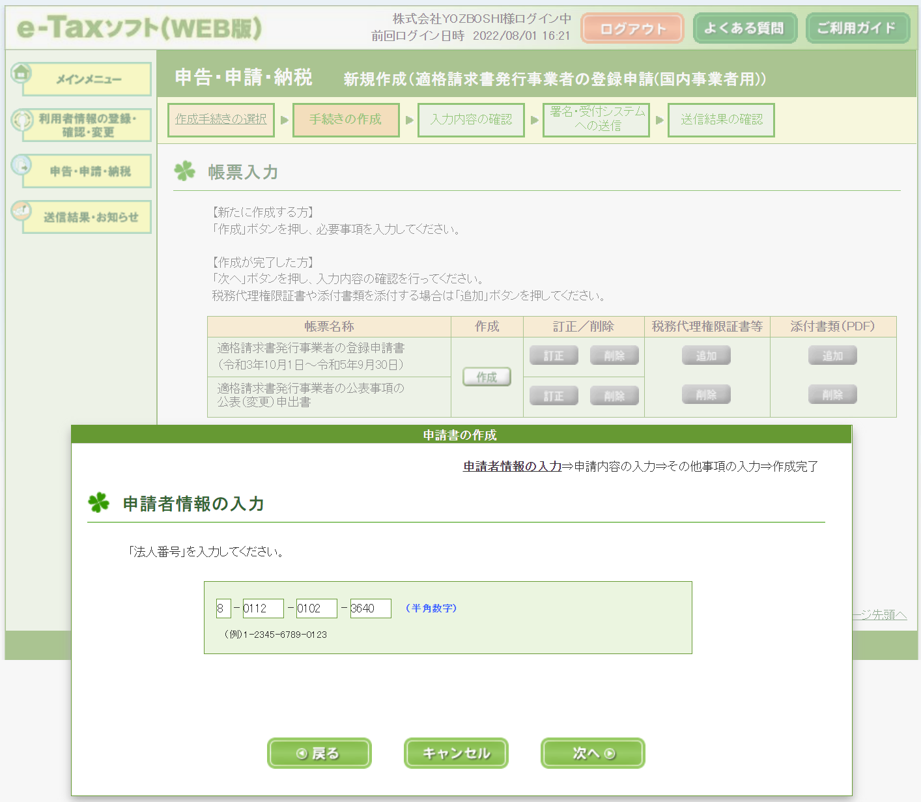Click the 添付書類(PDF) column header
Viewport: 921px width, 802px height.
(x=832, y=326)
